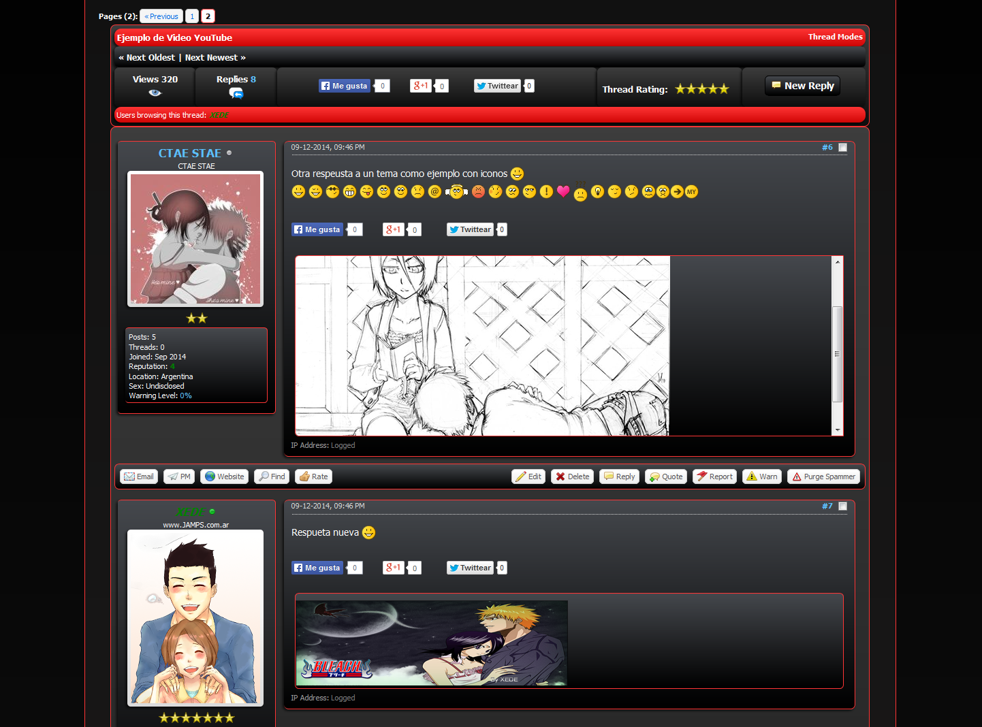
Task: Open the Replies 8 count link
Action: pyautogui.click(x=253, y=80)
